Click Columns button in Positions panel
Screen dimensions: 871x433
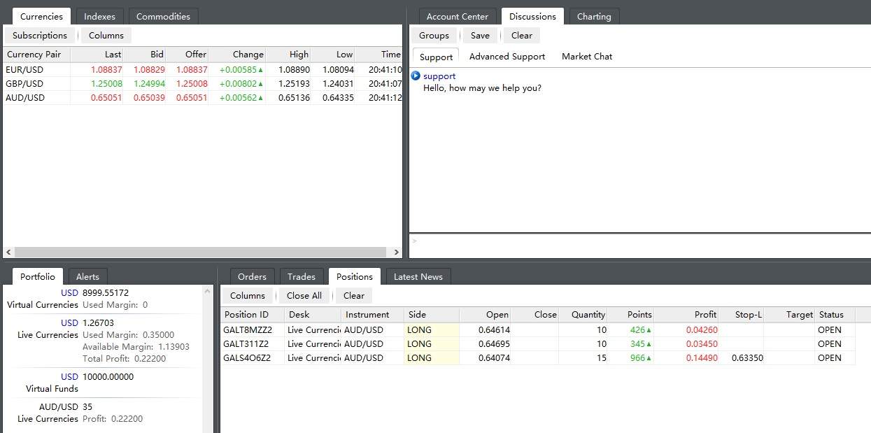[x=248, y=295]
